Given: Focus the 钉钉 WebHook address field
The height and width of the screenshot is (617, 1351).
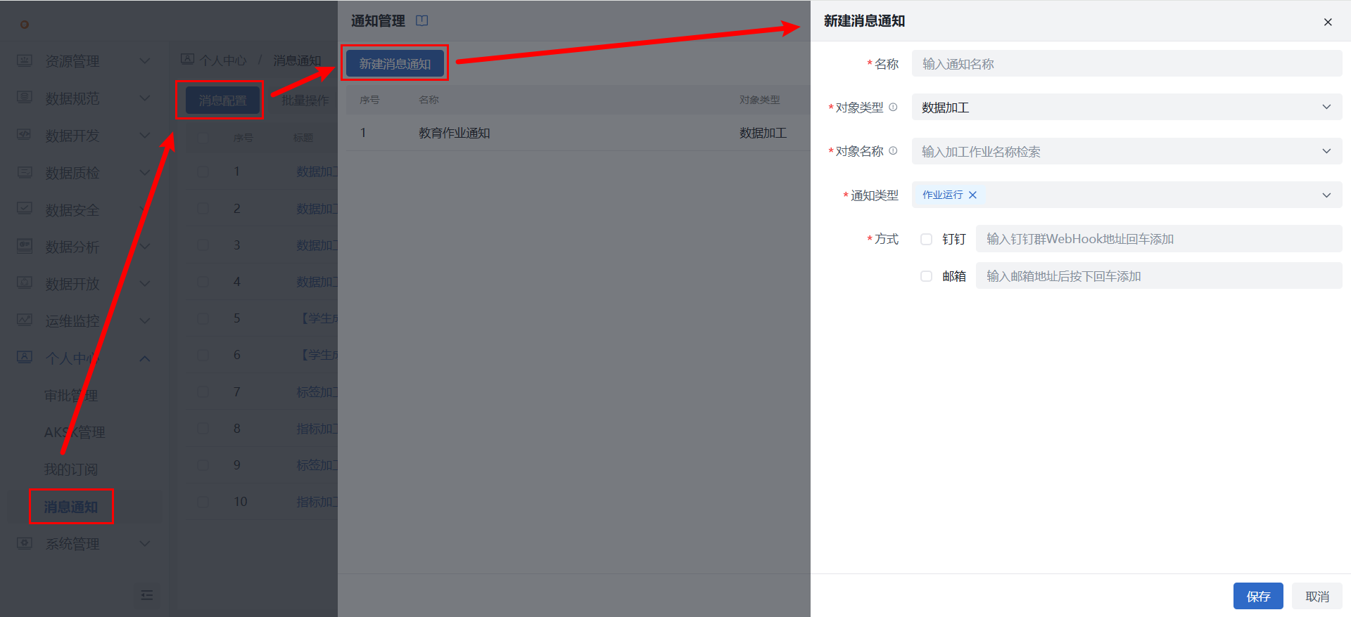Looking at the screenshot, I should tap(1159, 239).
